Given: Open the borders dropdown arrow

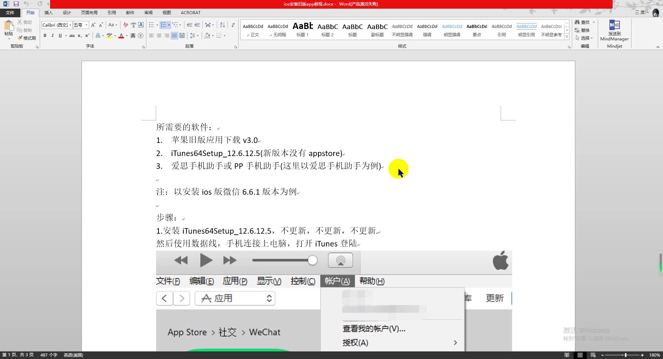Looking at the screenshot, I should click(x=224, y=36).
